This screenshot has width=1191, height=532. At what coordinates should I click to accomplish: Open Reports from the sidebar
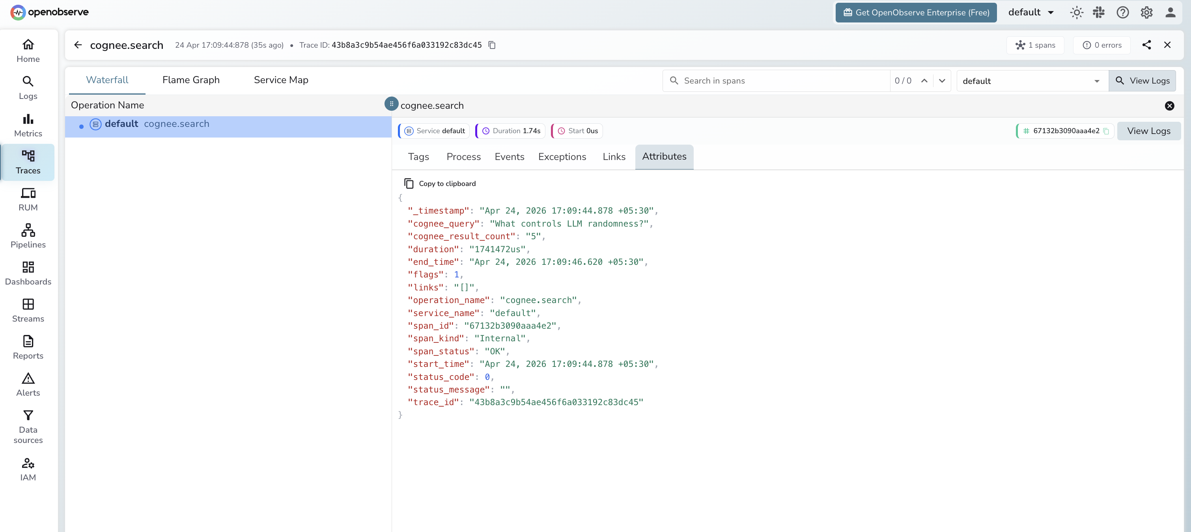point(28,347)
